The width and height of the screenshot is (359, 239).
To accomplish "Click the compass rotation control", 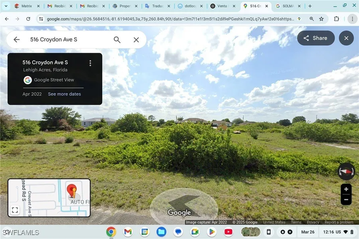I will coord(346,172).
